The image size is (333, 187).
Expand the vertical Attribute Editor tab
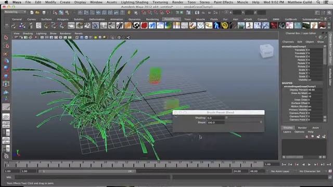click(330, 77)
